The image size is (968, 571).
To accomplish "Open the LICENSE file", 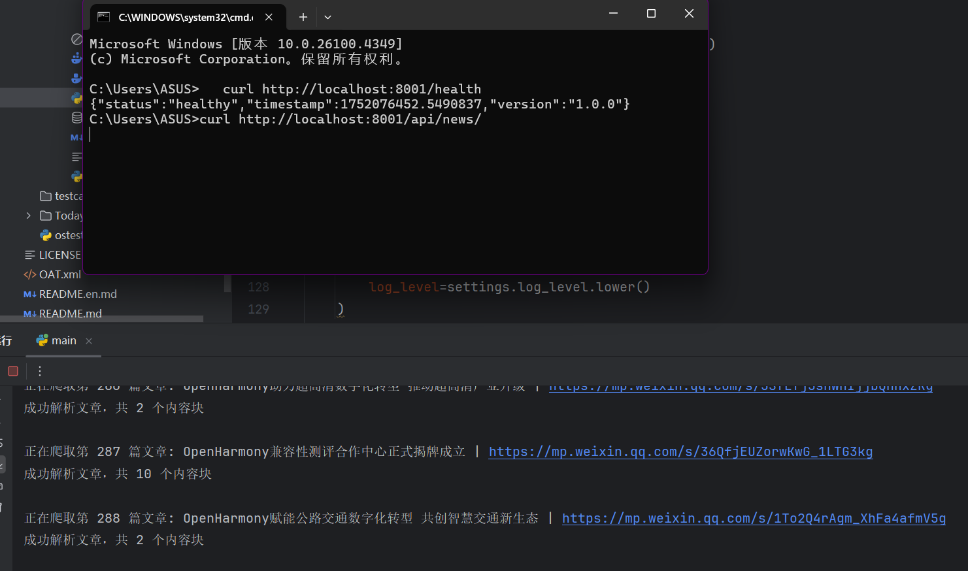I will point(59,255).
